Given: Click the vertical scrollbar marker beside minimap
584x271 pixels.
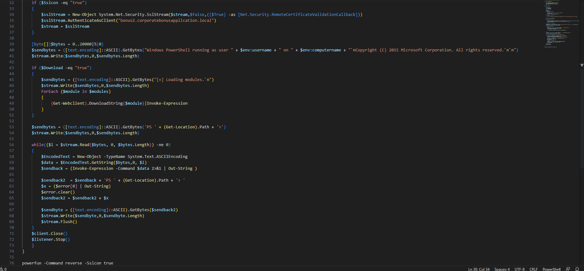Looking at the screenshot, I should click(x=582, y=65).
